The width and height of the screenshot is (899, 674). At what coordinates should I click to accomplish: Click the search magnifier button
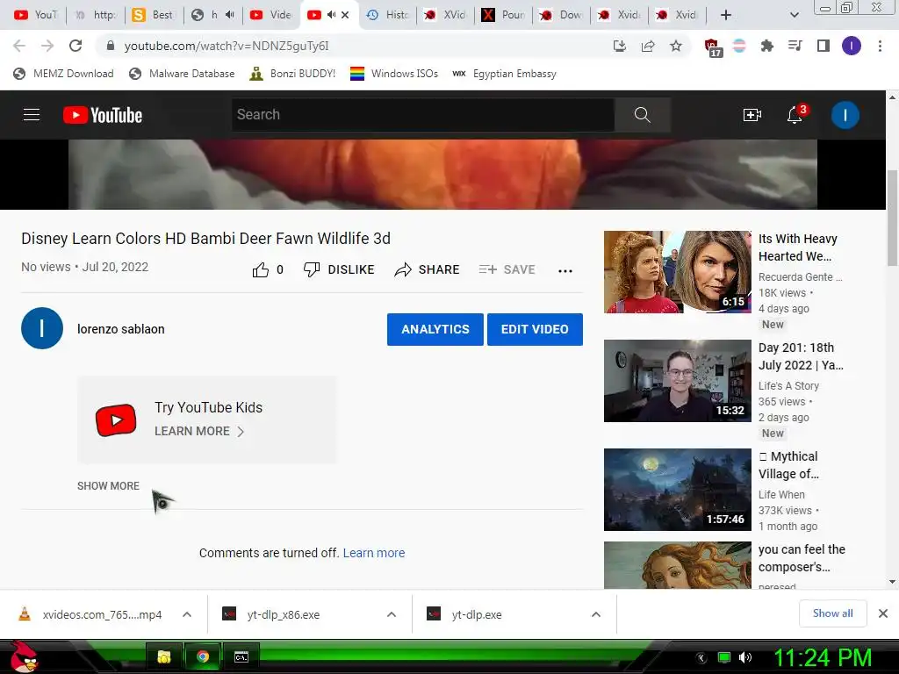pyautogui.click(x=642, y=115)
